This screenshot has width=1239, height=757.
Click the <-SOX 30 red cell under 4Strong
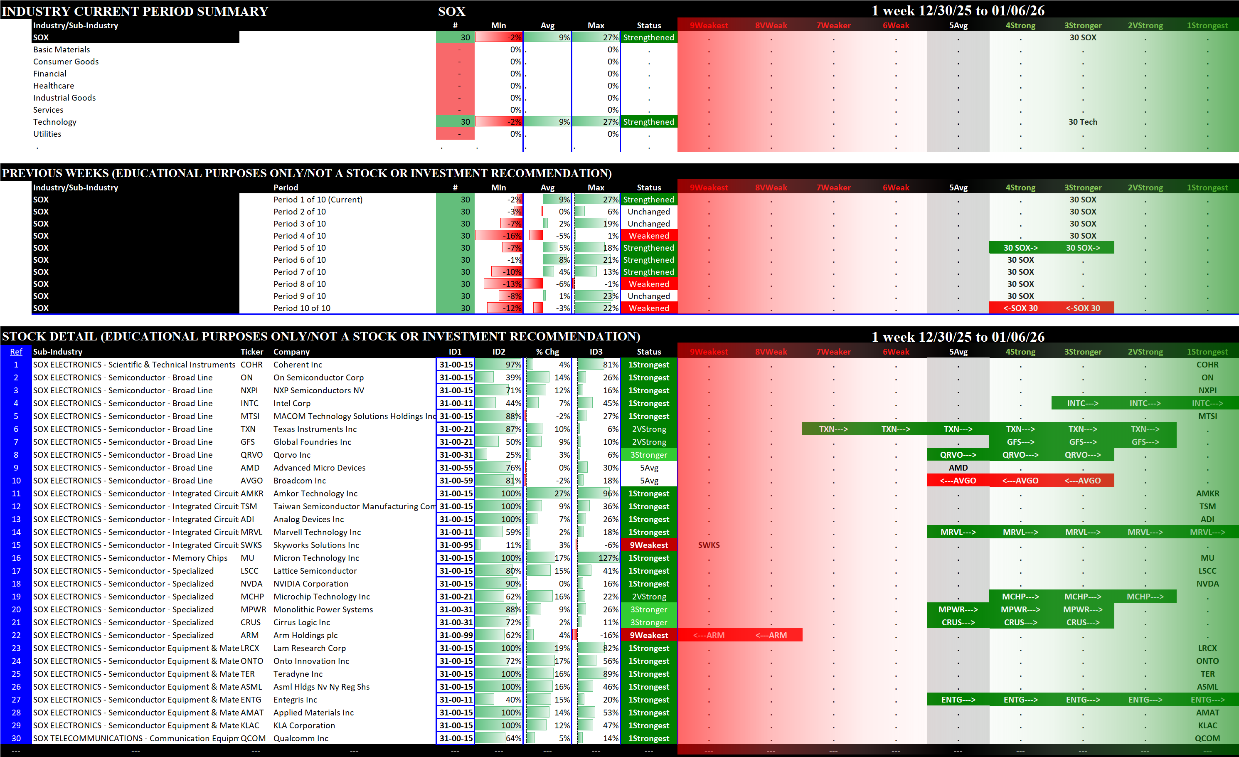(1020, 308)
